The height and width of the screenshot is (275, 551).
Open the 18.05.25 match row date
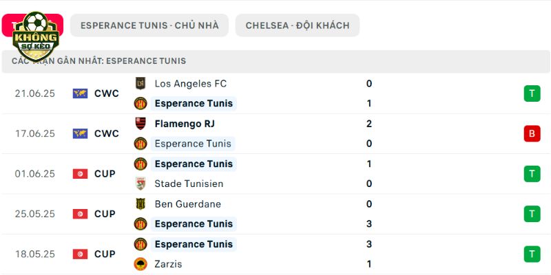pyautogui.click(x=35, y=254)
